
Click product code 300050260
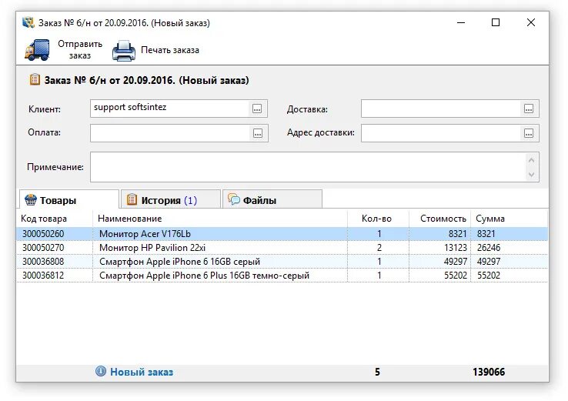pos(43,234)
